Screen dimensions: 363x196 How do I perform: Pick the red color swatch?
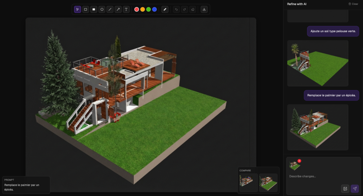[x=137, y=9]
